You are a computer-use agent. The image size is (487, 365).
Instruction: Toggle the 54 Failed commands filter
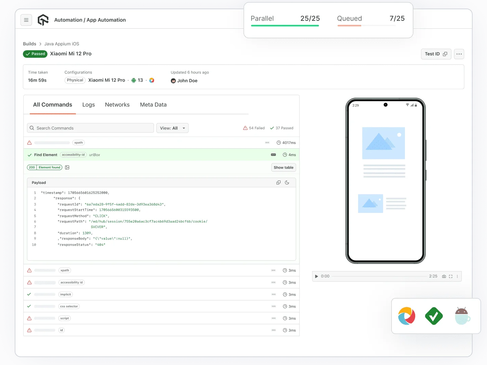coord(254,128)
